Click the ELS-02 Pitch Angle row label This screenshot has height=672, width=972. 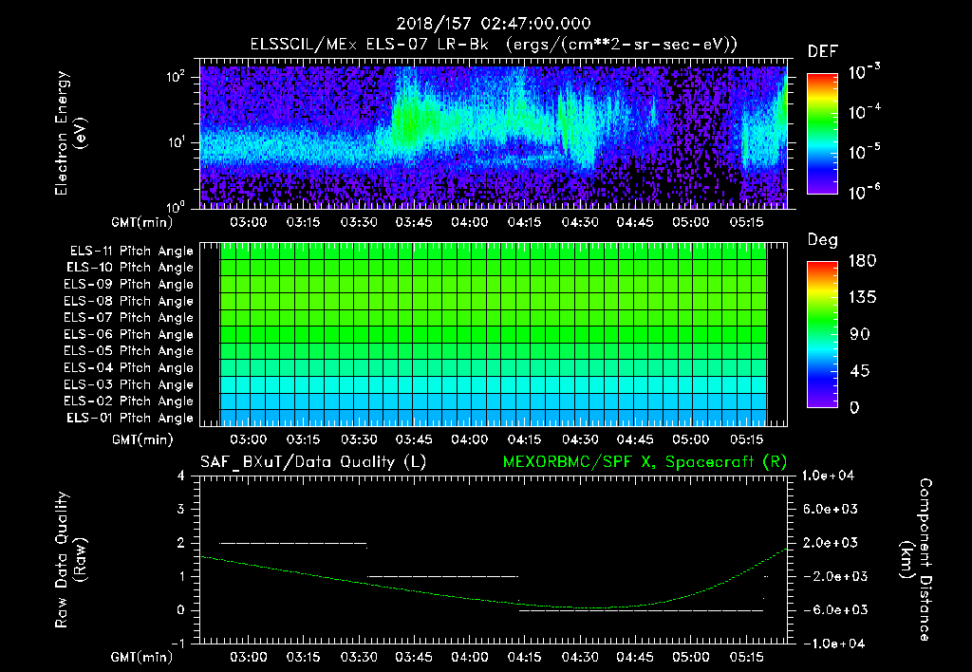(x=129, y=401)
